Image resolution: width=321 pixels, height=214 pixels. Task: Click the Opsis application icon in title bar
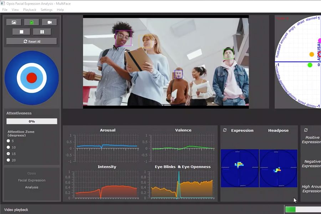4,3
